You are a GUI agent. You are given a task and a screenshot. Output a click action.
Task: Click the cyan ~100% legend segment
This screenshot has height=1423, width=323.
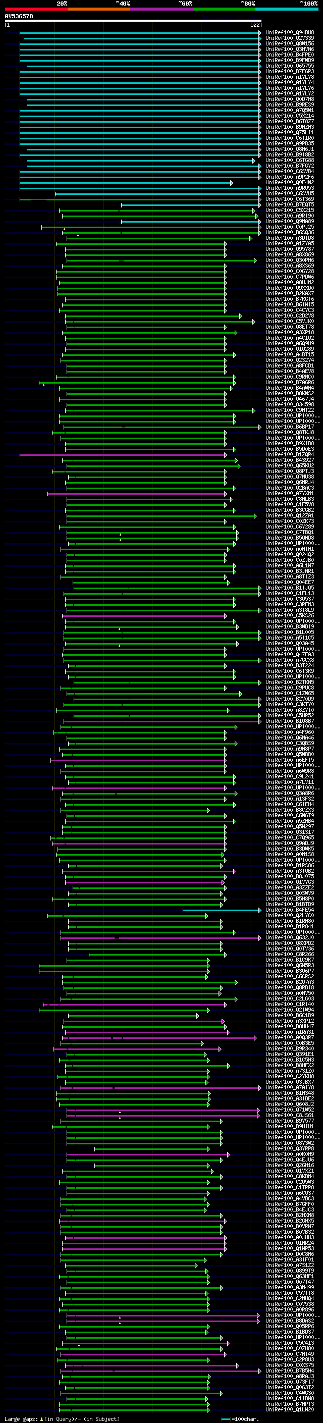click(x=286, y=9)
